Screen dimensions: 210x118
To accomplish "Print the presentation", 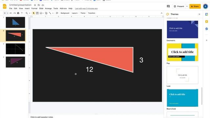I will [x=18, y=13].
